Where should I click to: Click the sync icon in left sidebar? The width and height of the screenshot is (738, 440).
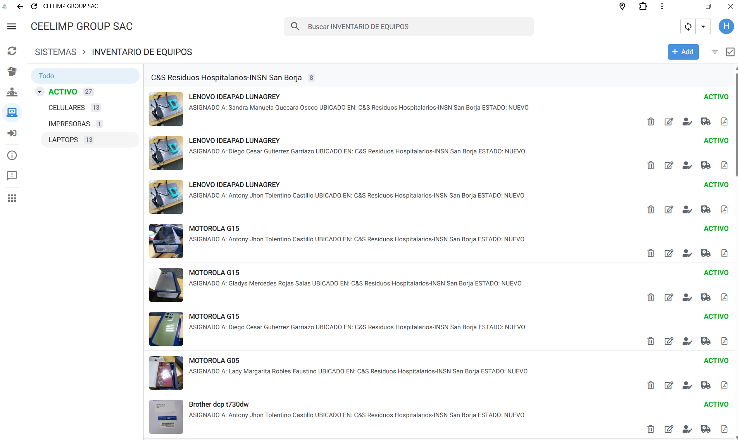coord(12,51)
